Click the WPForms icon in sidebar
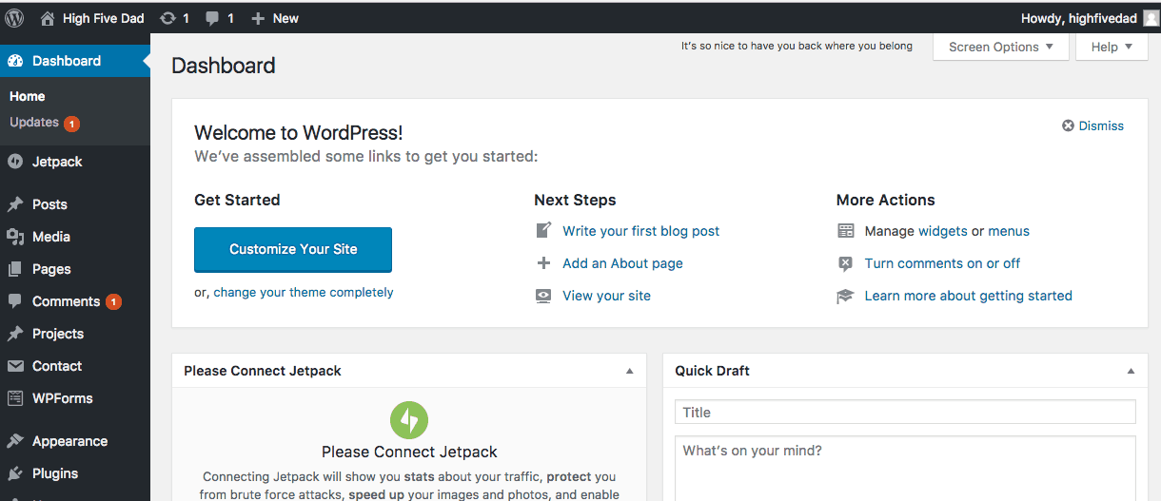The width and height of the screenshot is (1161, 501). [x=15, y=398]
